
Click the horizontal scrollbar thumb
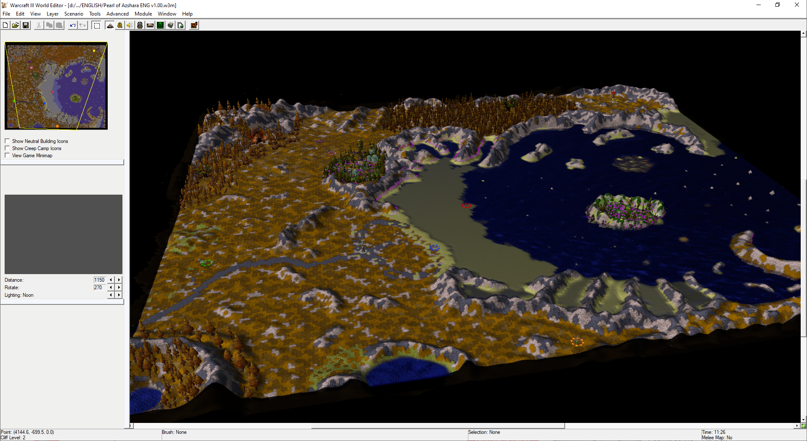(x=438, y=426)
